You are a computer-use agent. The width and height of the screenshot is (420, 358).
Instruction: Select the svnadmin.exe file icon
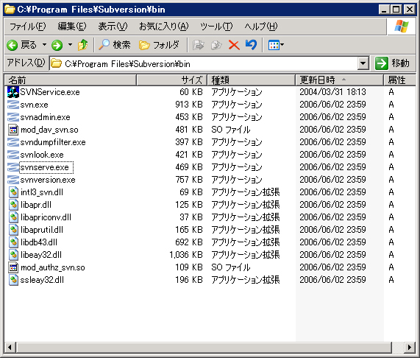click(x=13, y=117)
